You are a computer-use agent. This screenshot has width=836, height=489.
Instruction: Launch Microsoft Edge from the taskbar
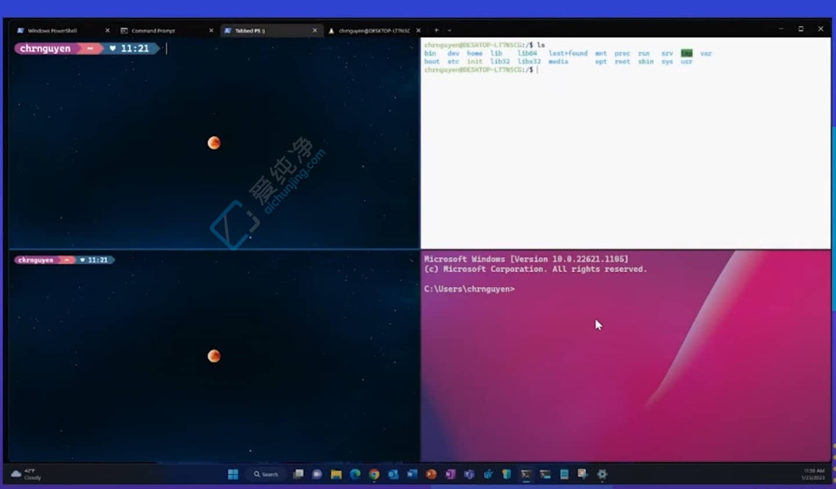coord(355,474)
